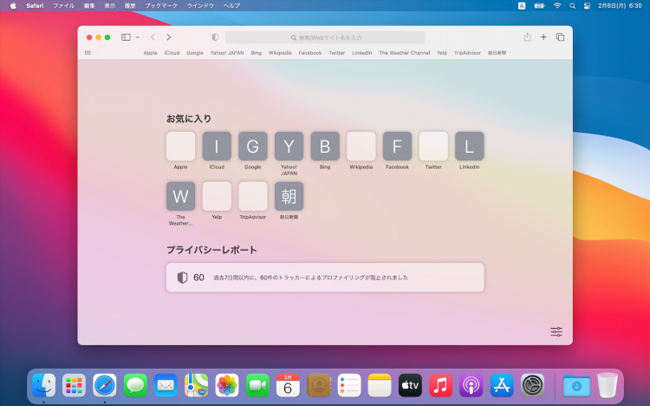The height and width of the screenshot is (406, 650).
Task: Open the Wikipedia favorite tile
Action: (361, 146)
